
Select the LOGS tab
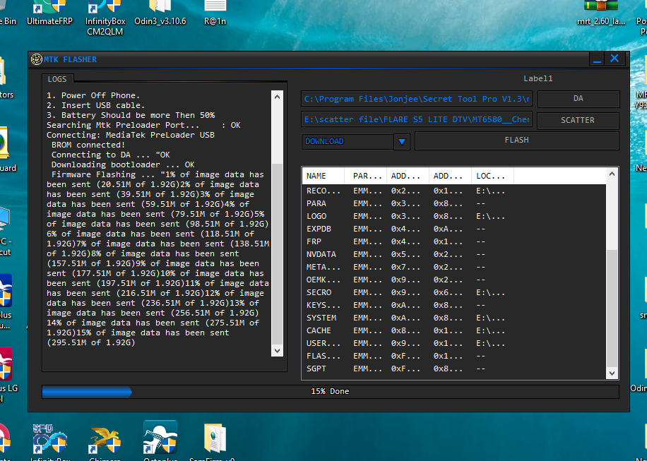[x=57, y=79]
